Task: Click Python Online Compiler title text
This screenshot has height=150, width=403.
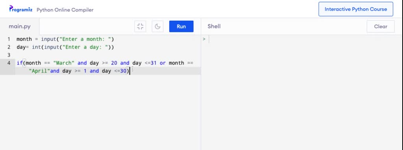Action: [65, 10]
